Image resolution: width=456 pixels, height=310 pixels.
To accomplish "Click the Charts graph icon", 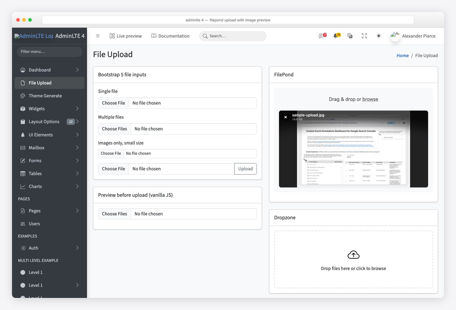I will (x=23, y=186).
